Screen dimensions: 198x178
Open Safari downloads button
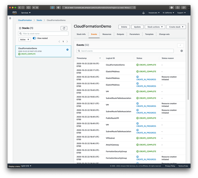click(172, 8)
